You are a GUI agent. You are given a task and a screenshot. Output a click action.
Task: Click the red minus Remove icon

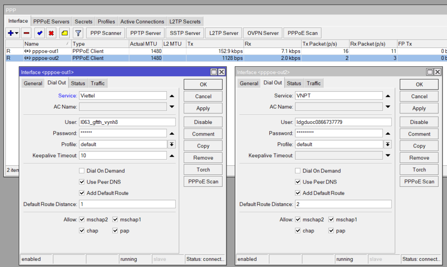point(27,33)
